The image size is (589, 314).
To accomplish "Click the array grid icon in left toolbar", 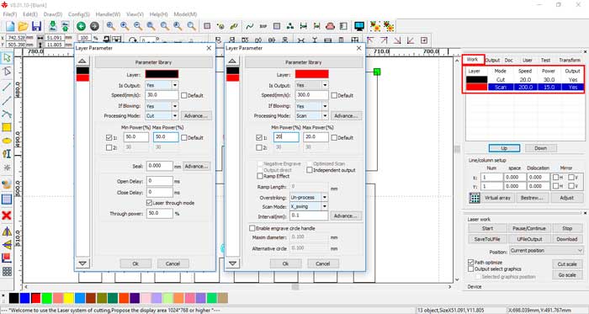I will point(7,271).
